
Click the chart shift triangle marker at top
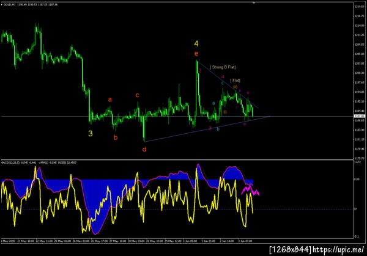[253, 3]
